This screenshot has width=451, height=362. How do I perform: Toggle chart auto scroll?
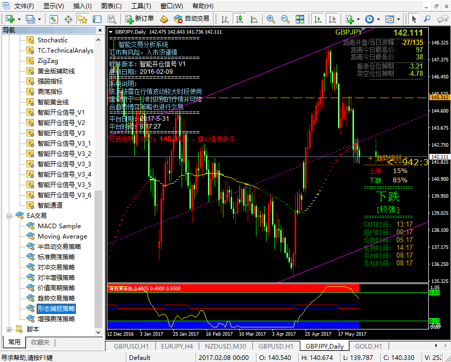click(x=317, y=19)
